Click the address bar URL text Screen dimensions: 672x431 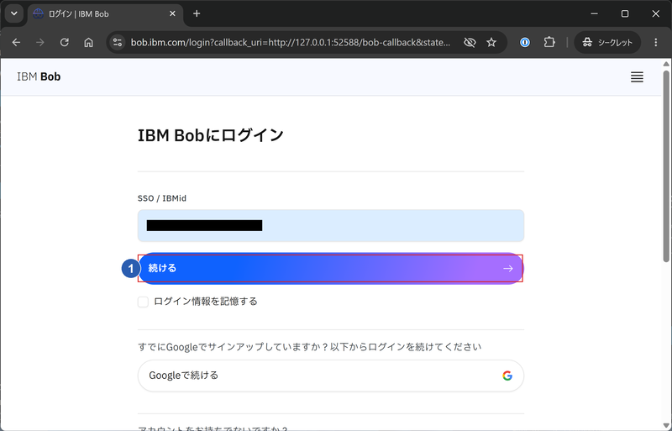tap(290, 43)
